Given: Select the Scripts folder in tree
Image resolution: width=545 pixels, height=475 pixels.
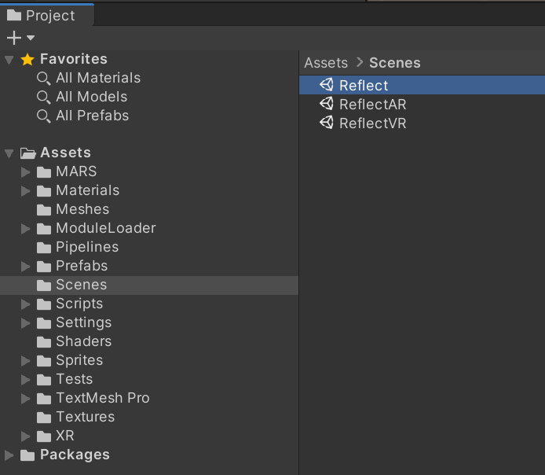Looking at the screenshot, I should click(79, 304).
